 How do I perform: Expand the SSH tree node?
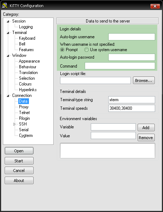point(14,124)
